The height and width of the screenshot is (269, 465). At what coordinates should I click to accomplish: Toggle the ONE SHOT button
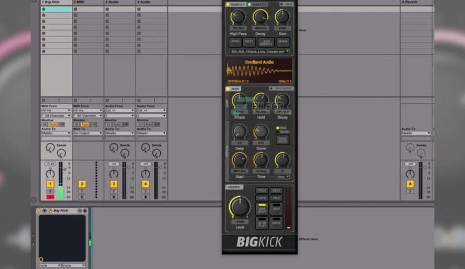[x=262, y=209]
